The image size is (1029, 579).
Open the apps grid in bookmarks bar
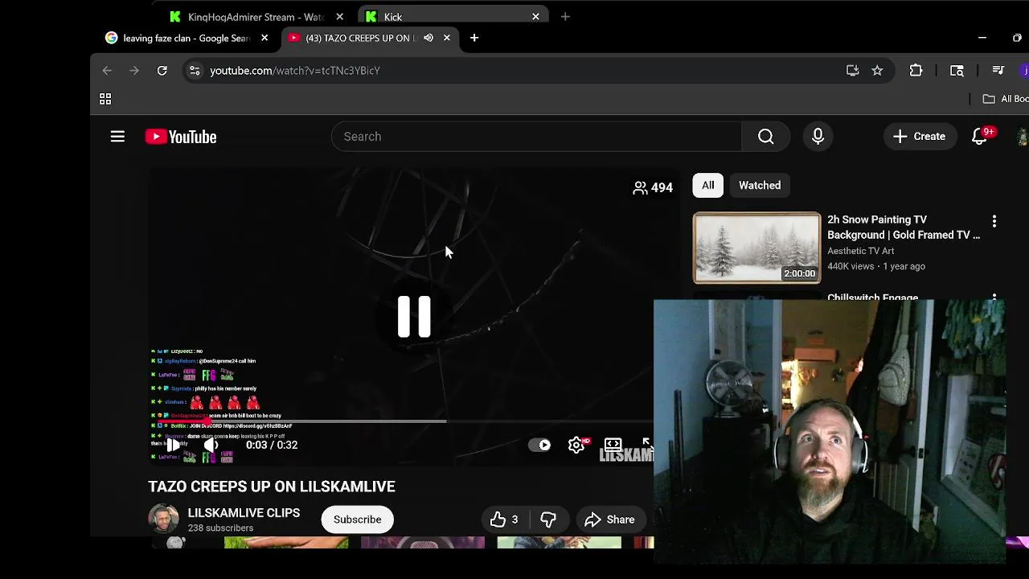pos(105,99)
